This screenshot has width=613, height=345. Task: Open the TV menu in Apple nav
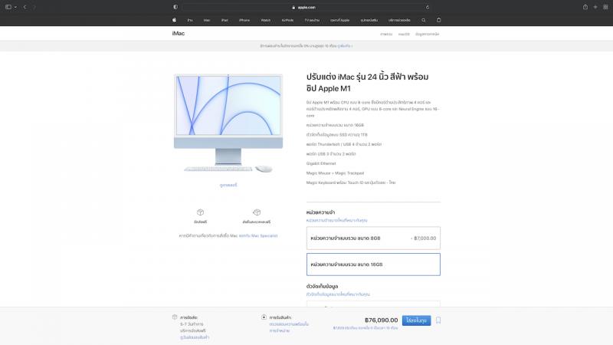312,20
